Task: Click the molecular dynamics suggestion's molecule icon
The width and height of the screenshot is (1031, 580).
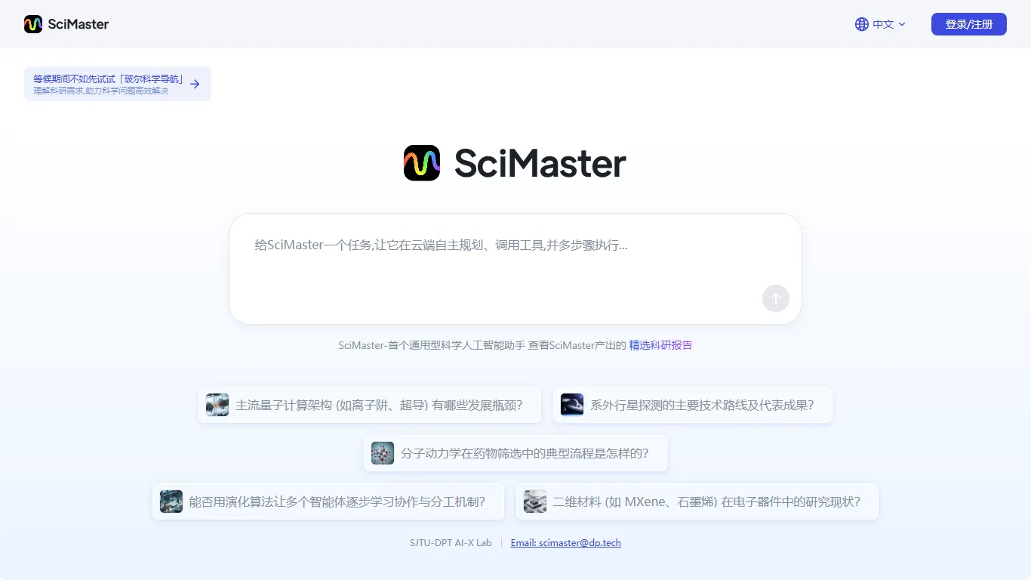Action: 382,453
